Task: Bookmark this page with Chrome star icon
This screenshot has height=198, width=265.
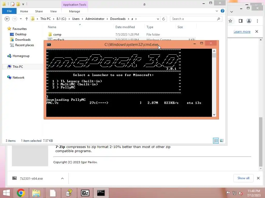Action: click(230, 21)
